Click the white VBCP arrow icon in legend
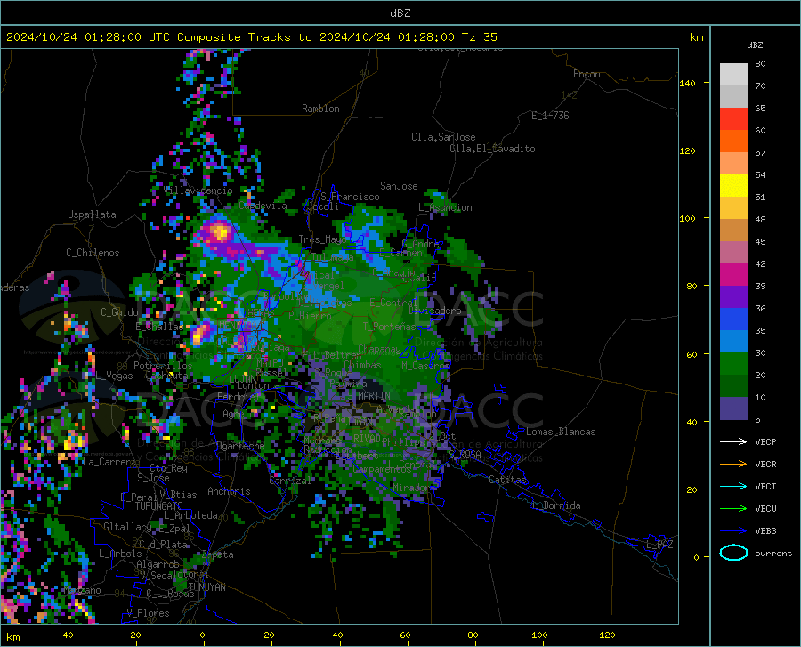 click(733, 441)
